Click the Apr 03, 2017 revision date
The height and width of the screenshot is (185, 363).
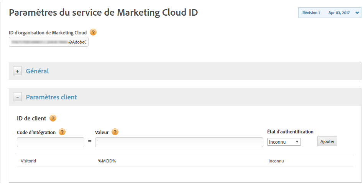click(339, 13)
